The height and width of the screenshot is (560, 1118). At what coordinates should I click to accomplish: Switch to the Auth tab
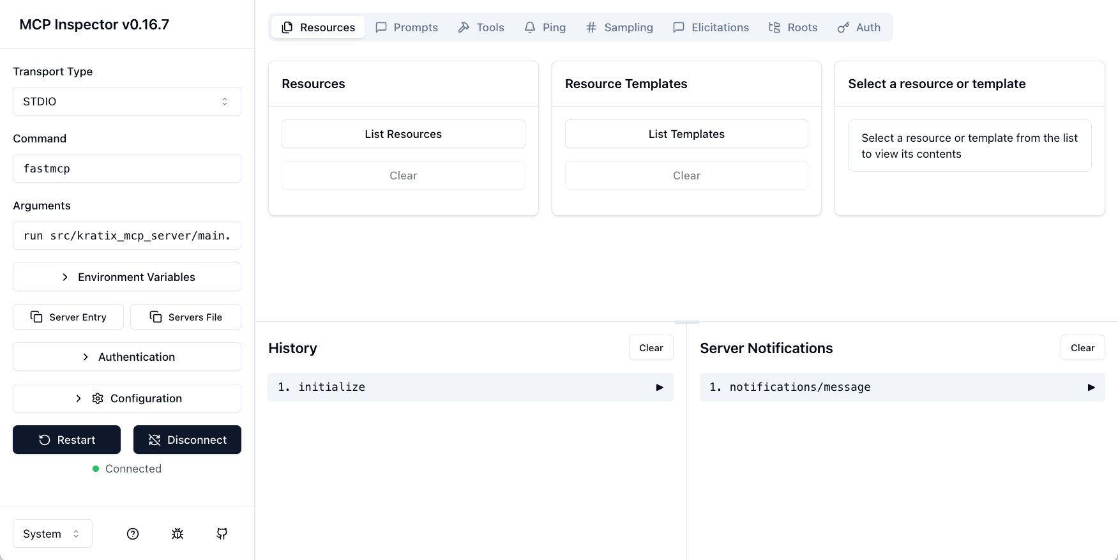859,27
